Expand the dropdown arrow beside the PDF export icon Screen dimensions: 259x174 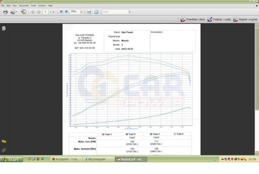[x=17, y=12]
